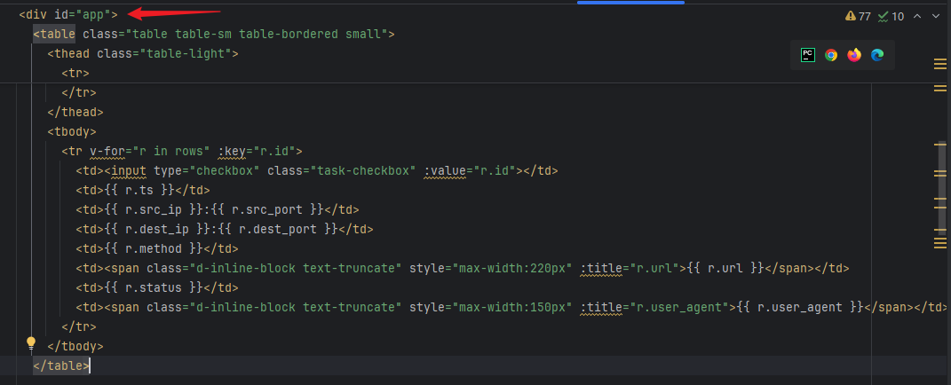Image resolution: width=951 pixels, height=385 pixels.
Task: Open the page in Chrome browser
Action: 831,55
